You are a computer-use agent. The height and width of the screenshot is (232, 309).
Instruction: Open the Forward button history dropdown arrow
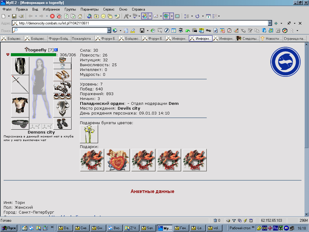click(47, 16)
